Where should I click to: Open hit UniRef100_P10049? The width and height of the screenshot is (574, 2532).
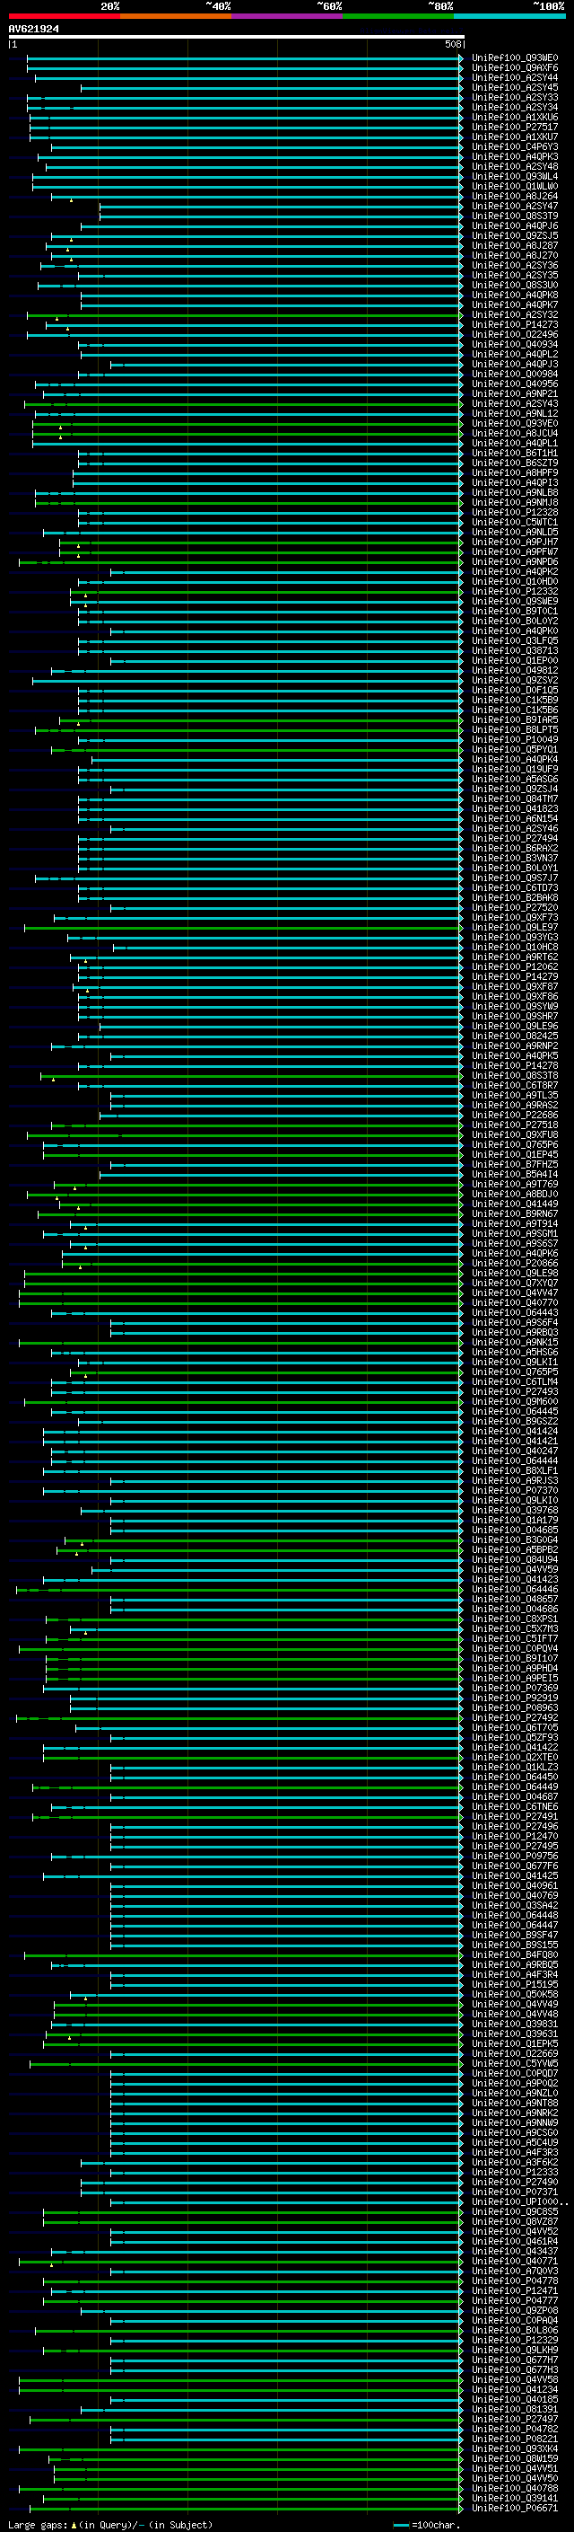(x=515, y=739)
